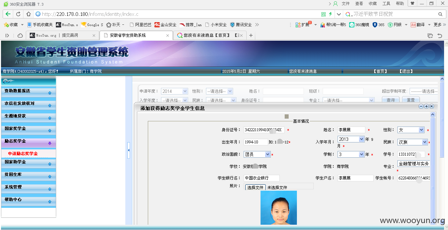
Task: Click the student photo thumbnail
Action: [x=279, y=208]
